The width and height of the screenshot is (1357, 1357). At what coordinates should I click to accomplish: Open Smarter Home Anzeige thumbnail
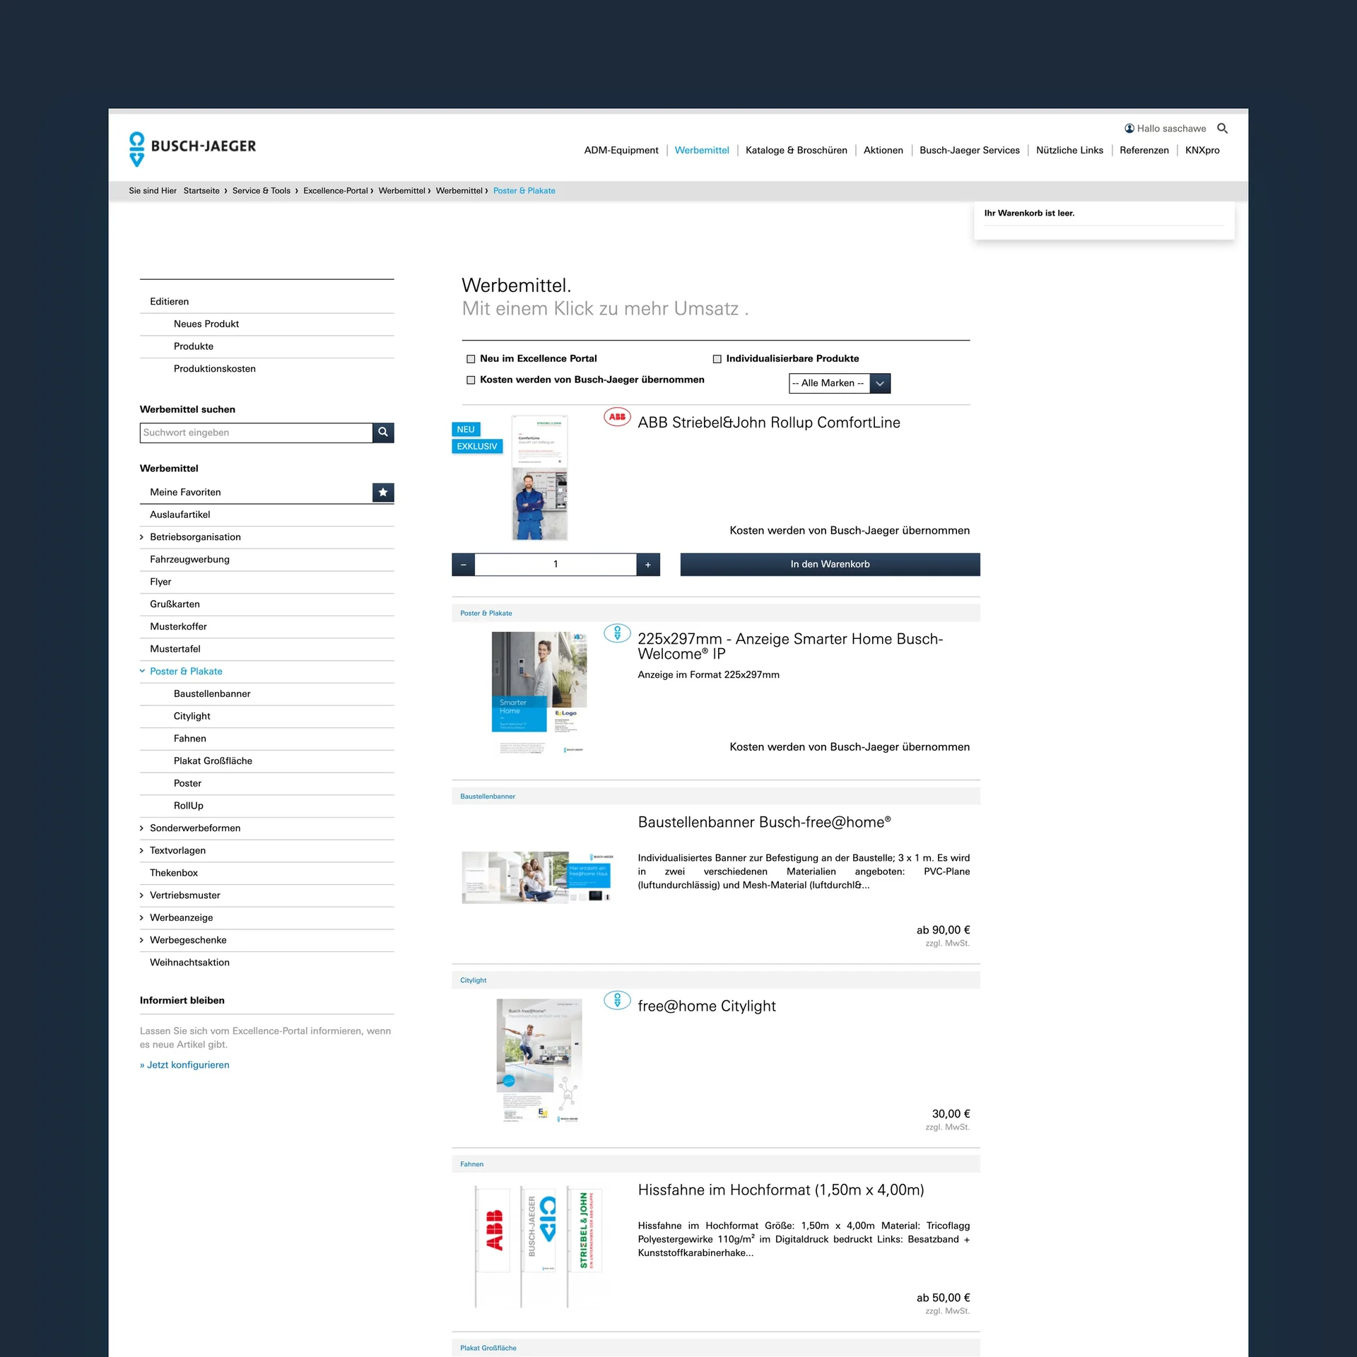click(x=539, y=693)
